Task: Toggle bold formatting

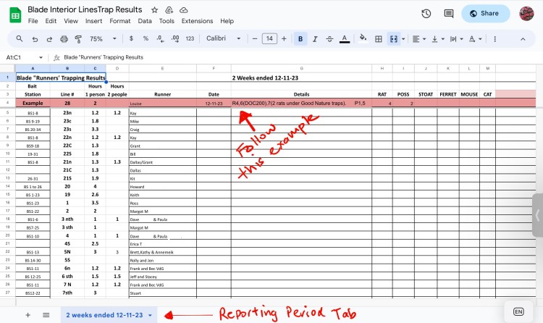Action: 300,38
